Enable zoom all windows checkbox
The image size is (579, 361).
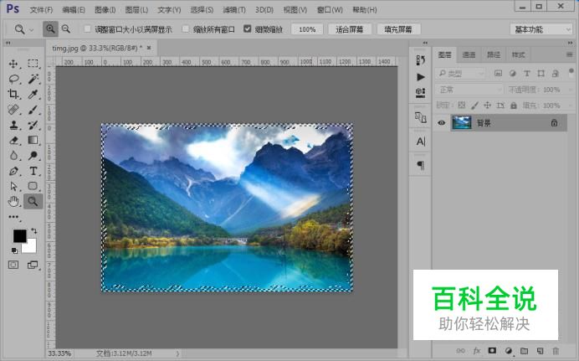186,28
